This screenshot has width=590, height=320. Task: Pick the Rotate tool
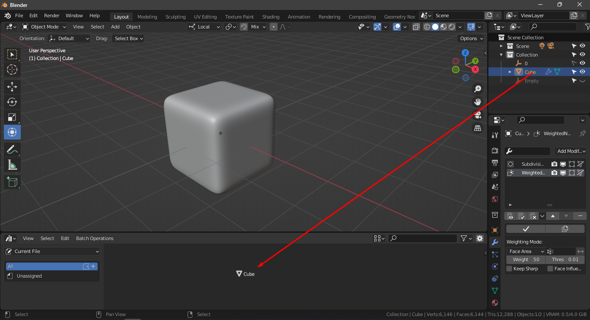12,102
